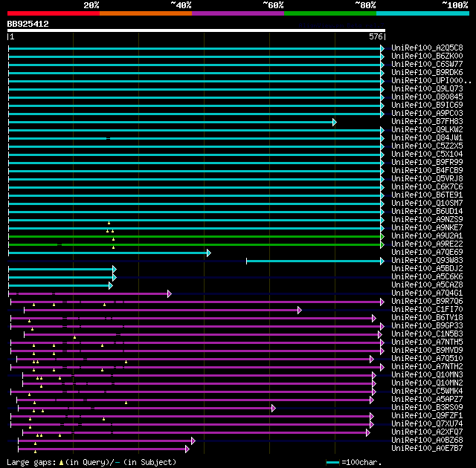The width and height of the screenshot is (476, 468).
Task: Click the cyan ~100% identity legend segment
Action: click(x=423, y=13)
